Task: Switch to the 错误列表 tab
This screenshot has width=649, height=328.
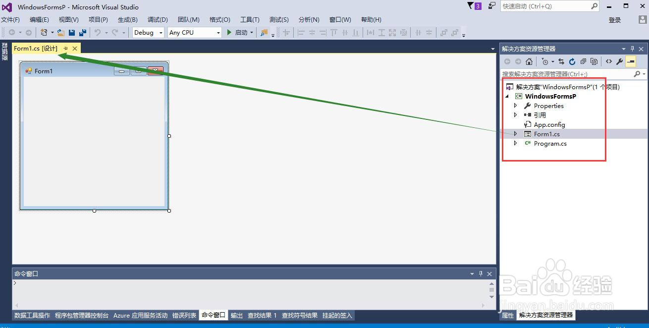Action: tap(184, 315)
